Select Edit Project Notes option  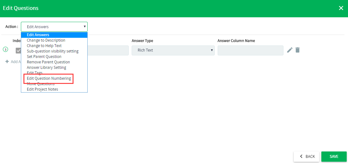click(54, 89)
